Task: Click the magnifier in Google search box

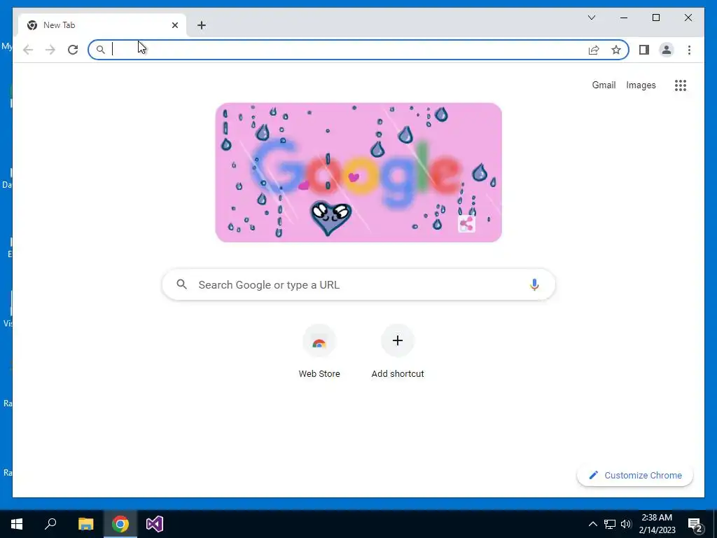Action: pyautogui.click(x=181, y=284)
